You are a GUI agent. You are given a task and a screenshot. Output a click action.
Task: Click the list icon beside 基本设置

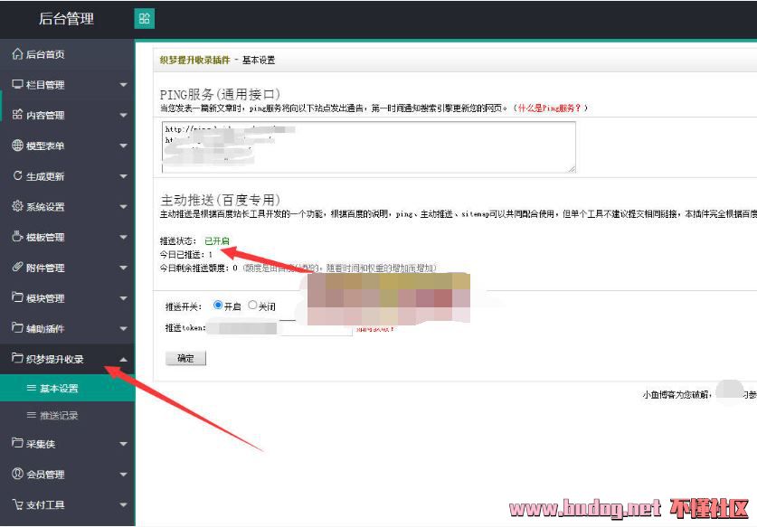pyautogui.click(x=32, y=388)
